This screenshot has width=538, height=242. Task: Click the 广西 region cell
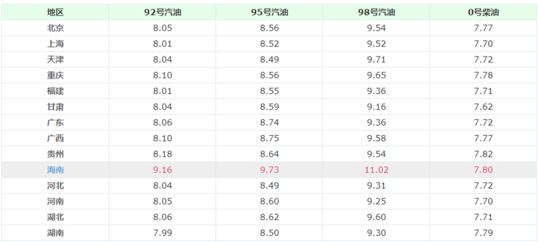[x=55, y=138]
